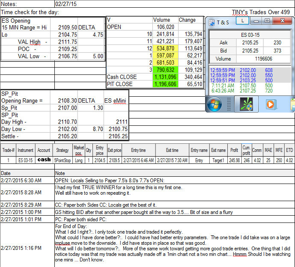295x267 pixels.
Task: Click the 5PointStop strategy cell
Action: point(63,160)
